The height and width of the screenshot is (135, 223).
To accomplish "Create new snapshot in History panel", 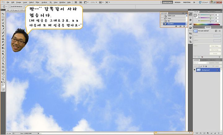I will 180,26.
